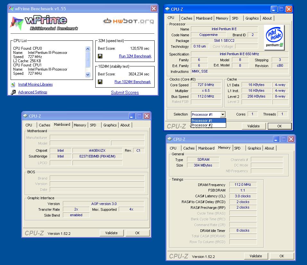Image resolution: width=307 pixels, height=265 pixels.
Task: Click the CAS# Latency 3.0 clocks field
Action: coord(243,196)
